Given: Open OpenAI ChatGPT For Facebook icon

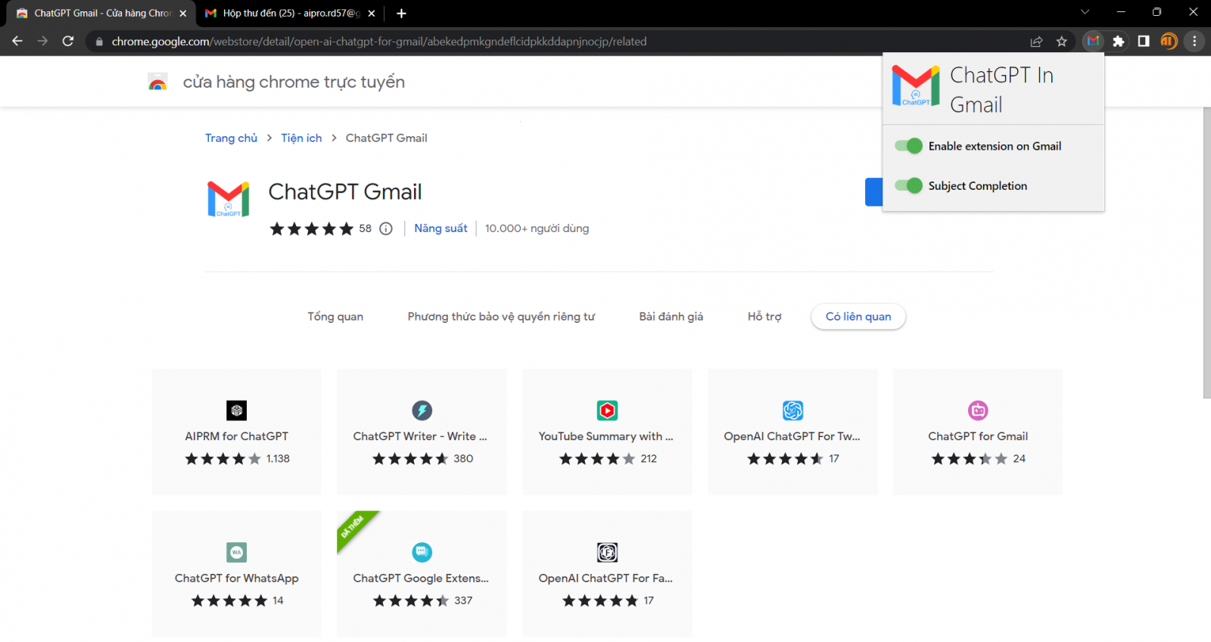Looking at the screenshot, I should (x=607, y=552).
